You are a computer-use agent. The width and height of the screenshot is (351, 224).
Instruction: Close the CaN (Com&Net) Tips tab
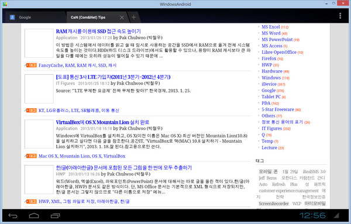(x=122, y=17)
